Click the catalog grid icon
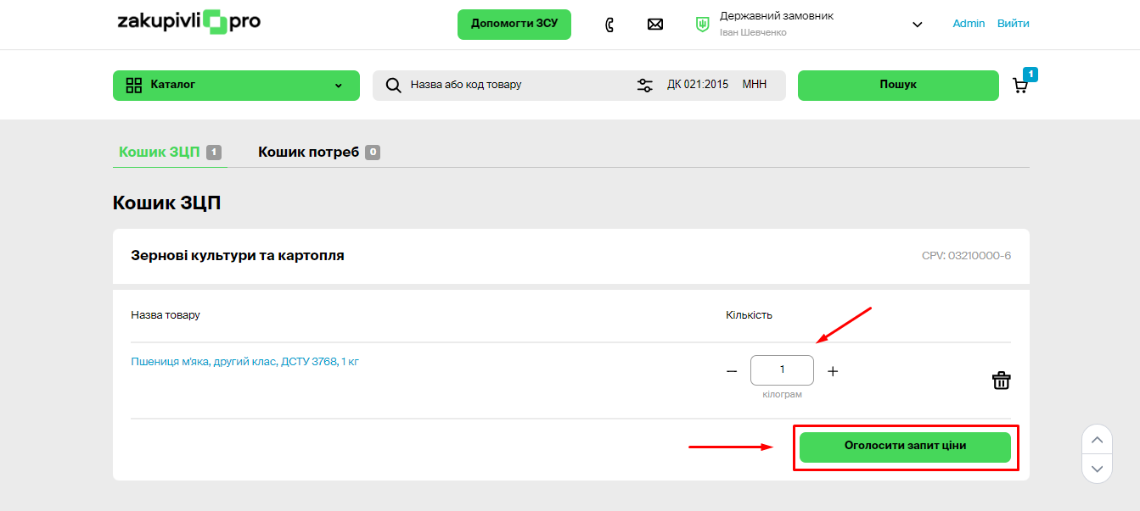This screenshot has width=1140, height=511. 133,85
